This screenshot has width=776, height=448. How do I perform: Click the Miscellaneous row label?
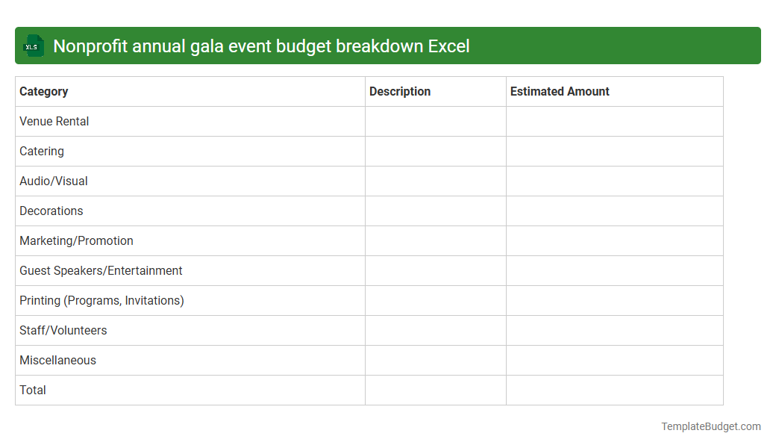coord(57,360)
